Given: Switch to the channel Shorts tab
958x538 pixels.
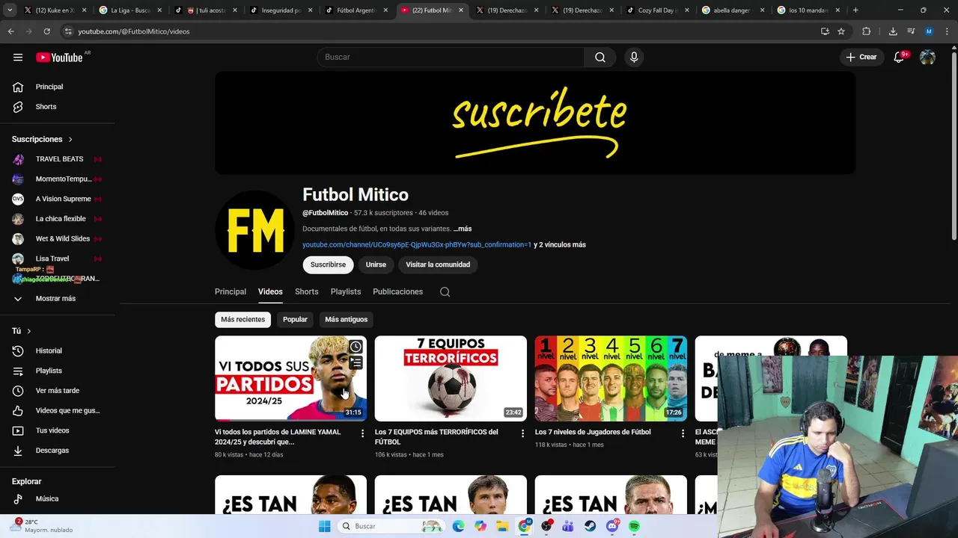Looking at the screenshot, I should tap(306, 292).
